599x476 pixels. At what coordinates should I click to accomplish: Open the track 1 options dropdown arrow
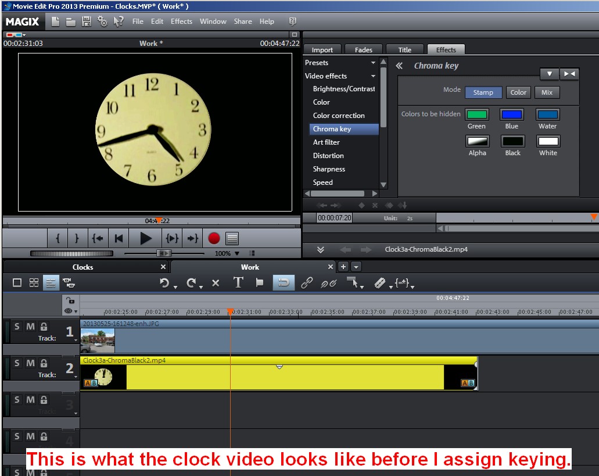(76, 340)
